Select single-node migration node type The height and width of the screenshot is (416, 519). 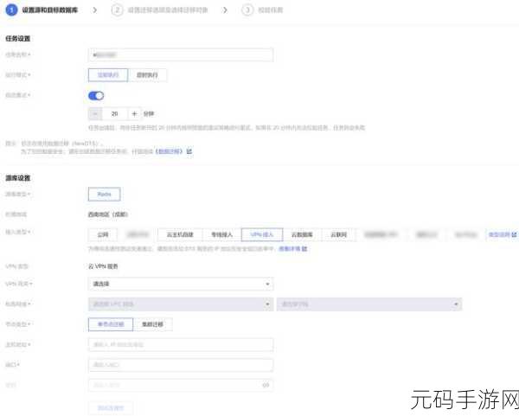pos(111,324)
